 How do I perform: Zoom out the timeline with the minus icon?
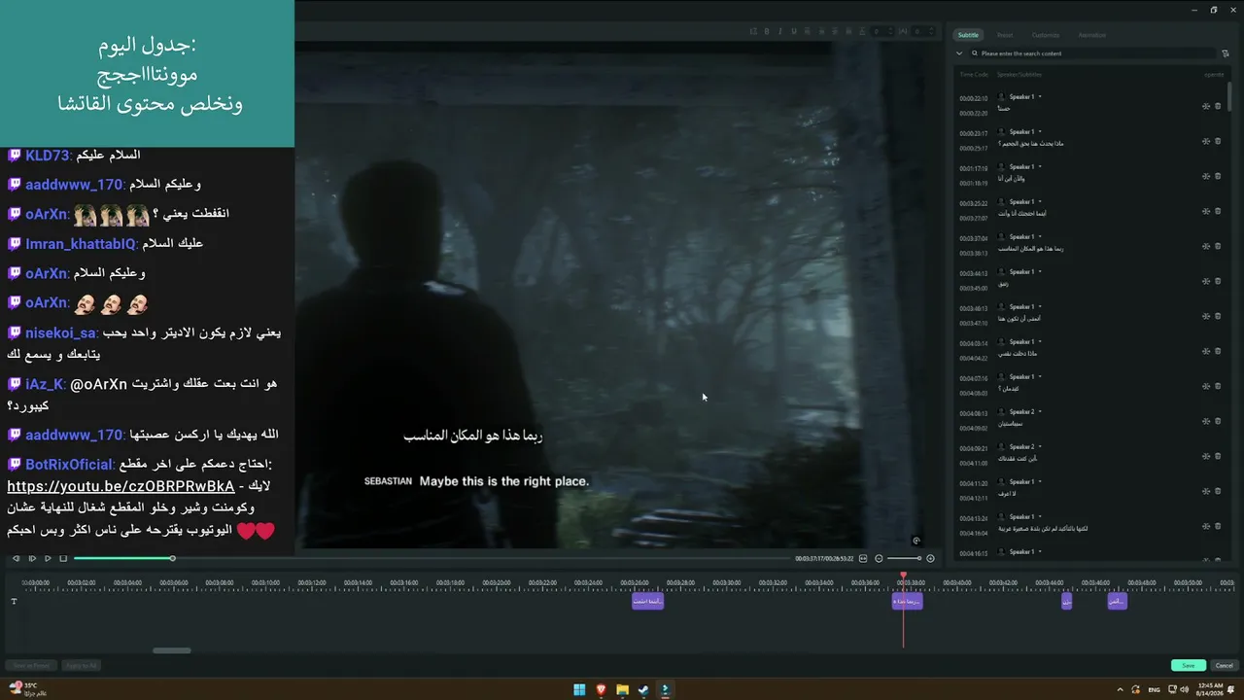(x=879, y=558)
